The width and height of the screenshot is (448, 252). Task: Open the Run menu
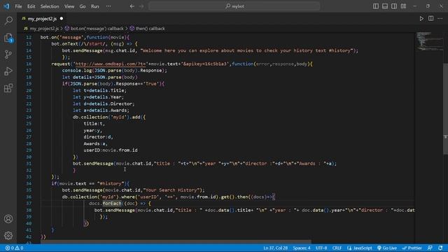click(x=95, y=6)
